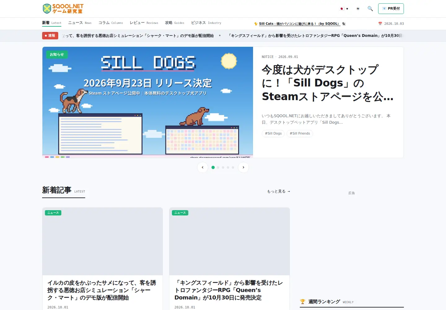
Task: Select the #Sill Friends tag
Action: (300, 134)
